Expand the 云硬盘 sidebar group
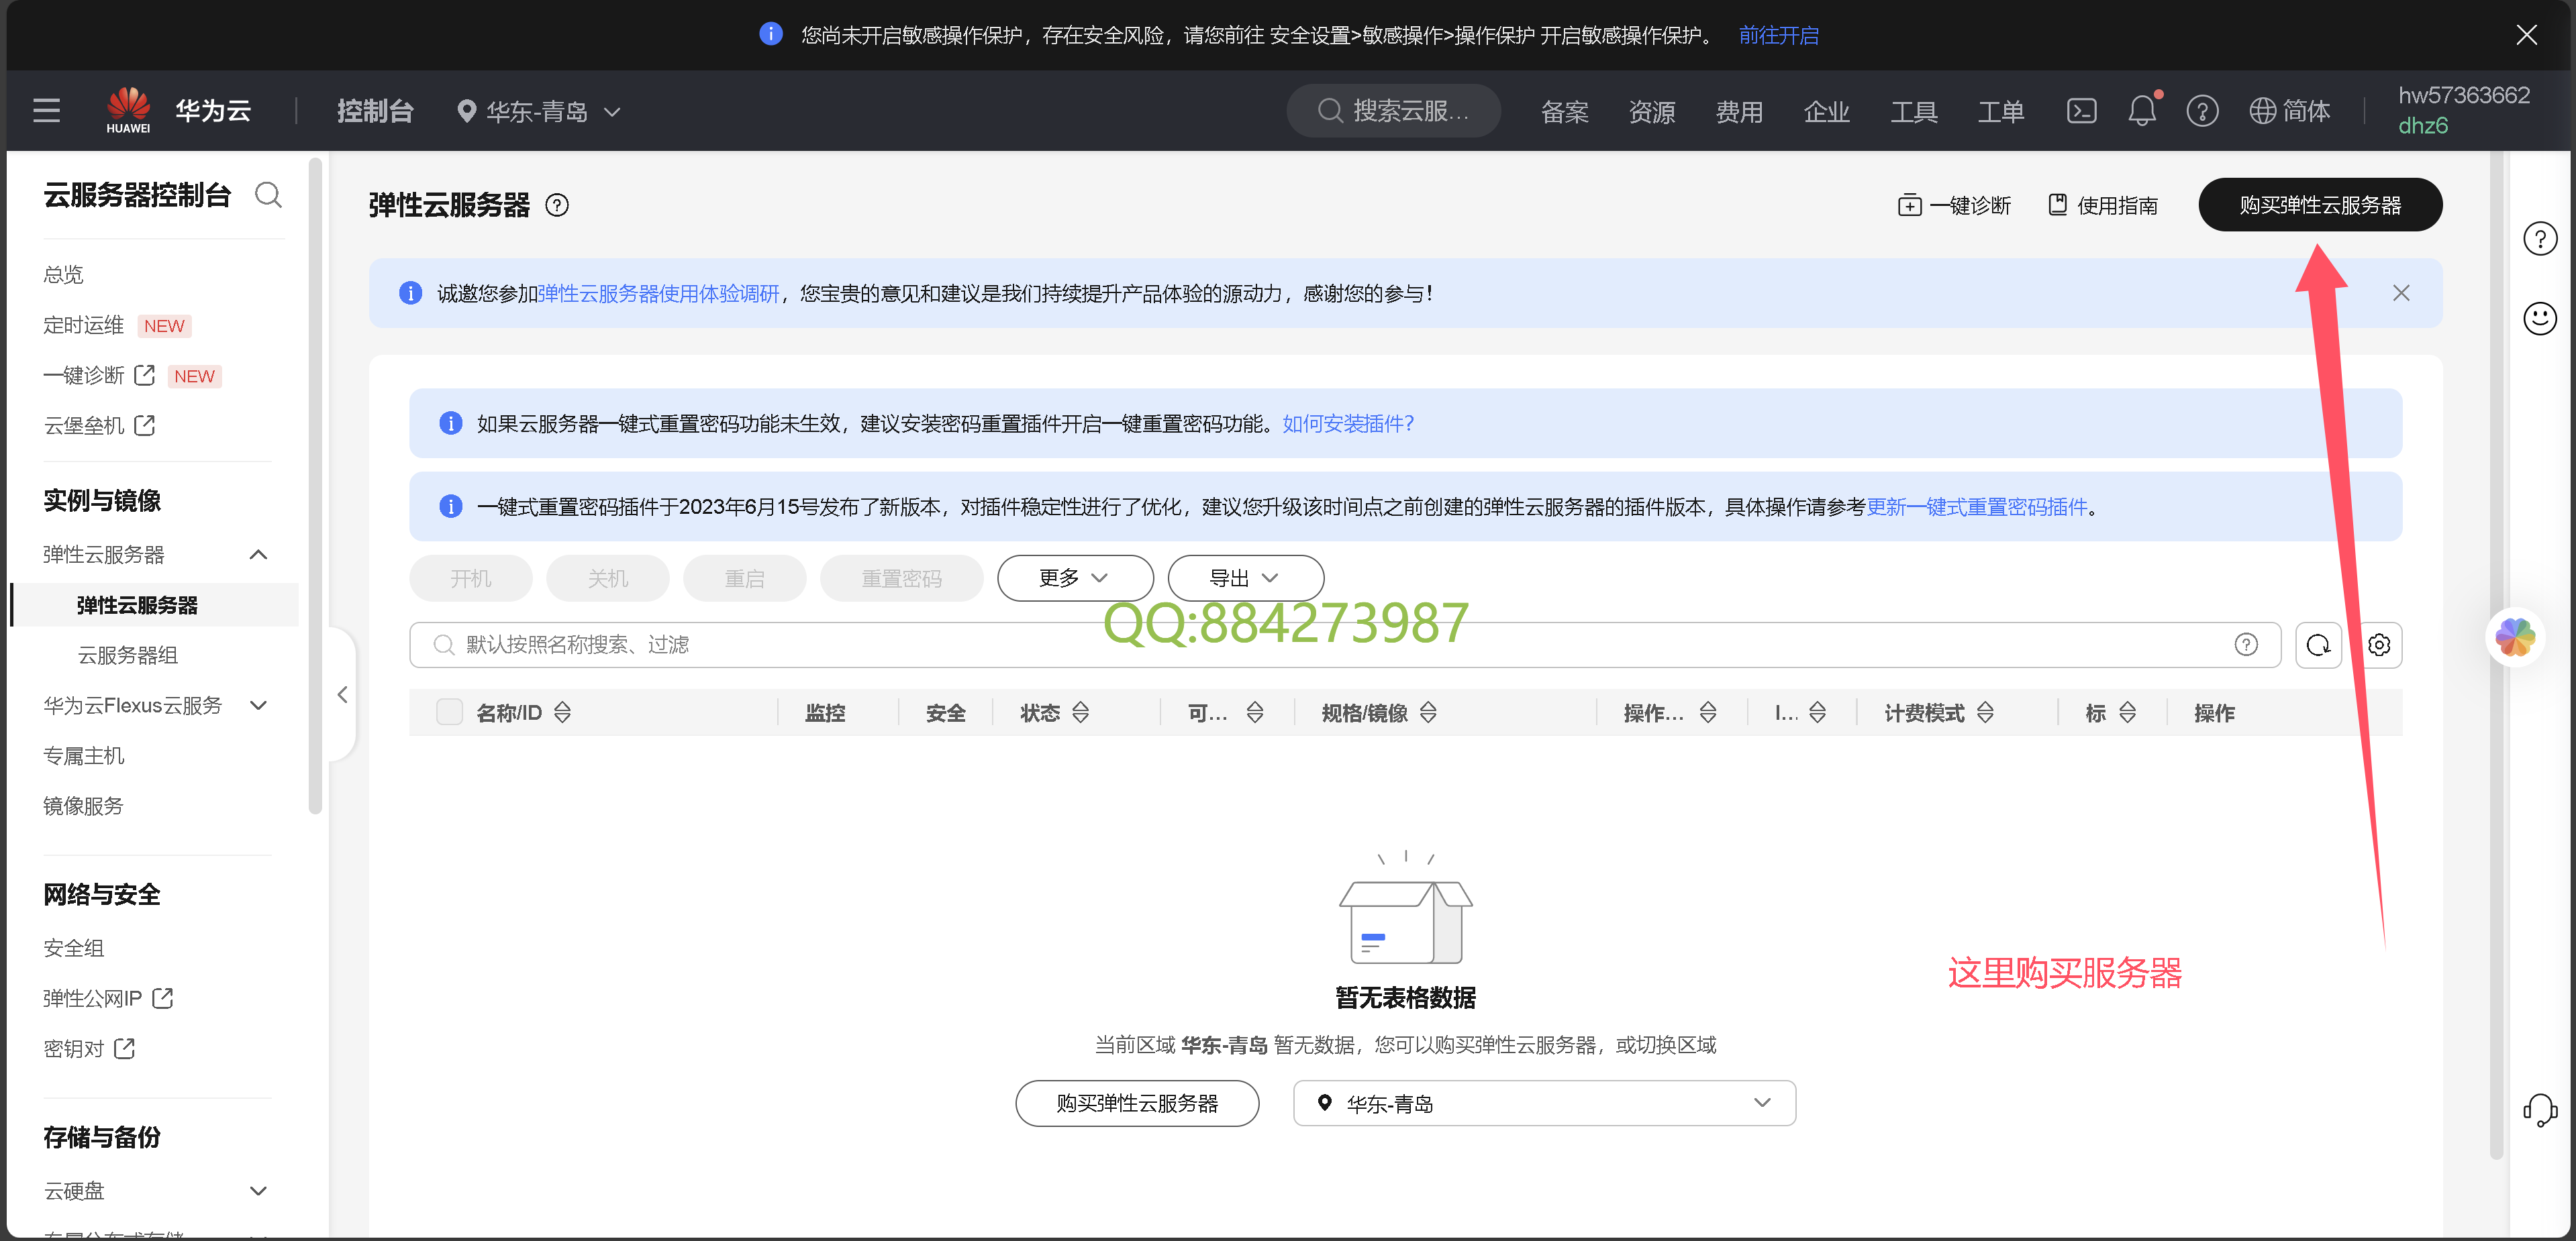Screen dimensions: 2576x1241 click(258, 1191)
